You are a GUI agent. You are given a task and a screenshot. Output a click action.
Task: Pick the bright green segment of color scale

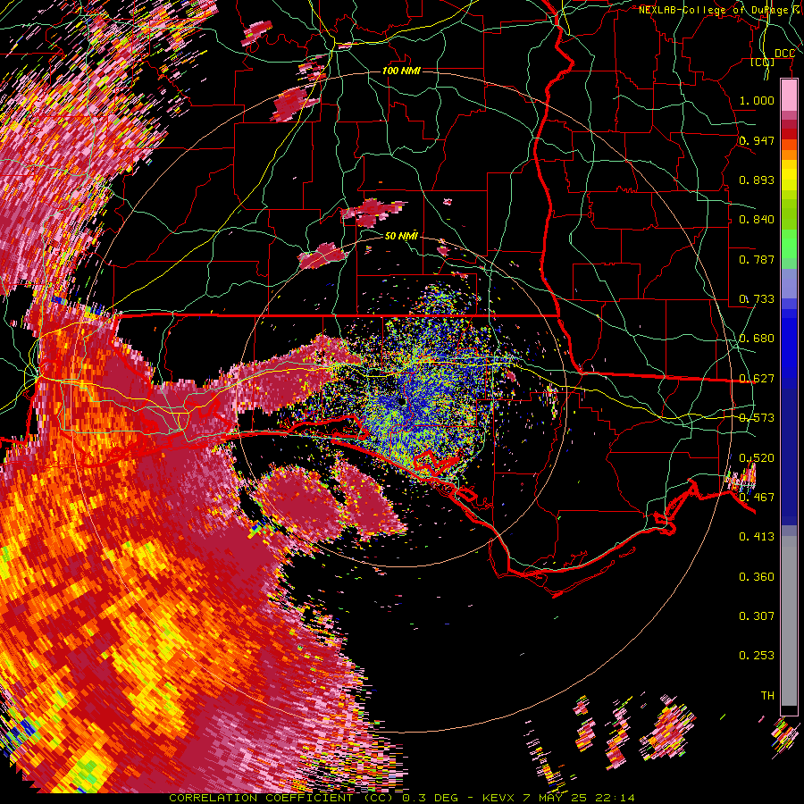789,244
